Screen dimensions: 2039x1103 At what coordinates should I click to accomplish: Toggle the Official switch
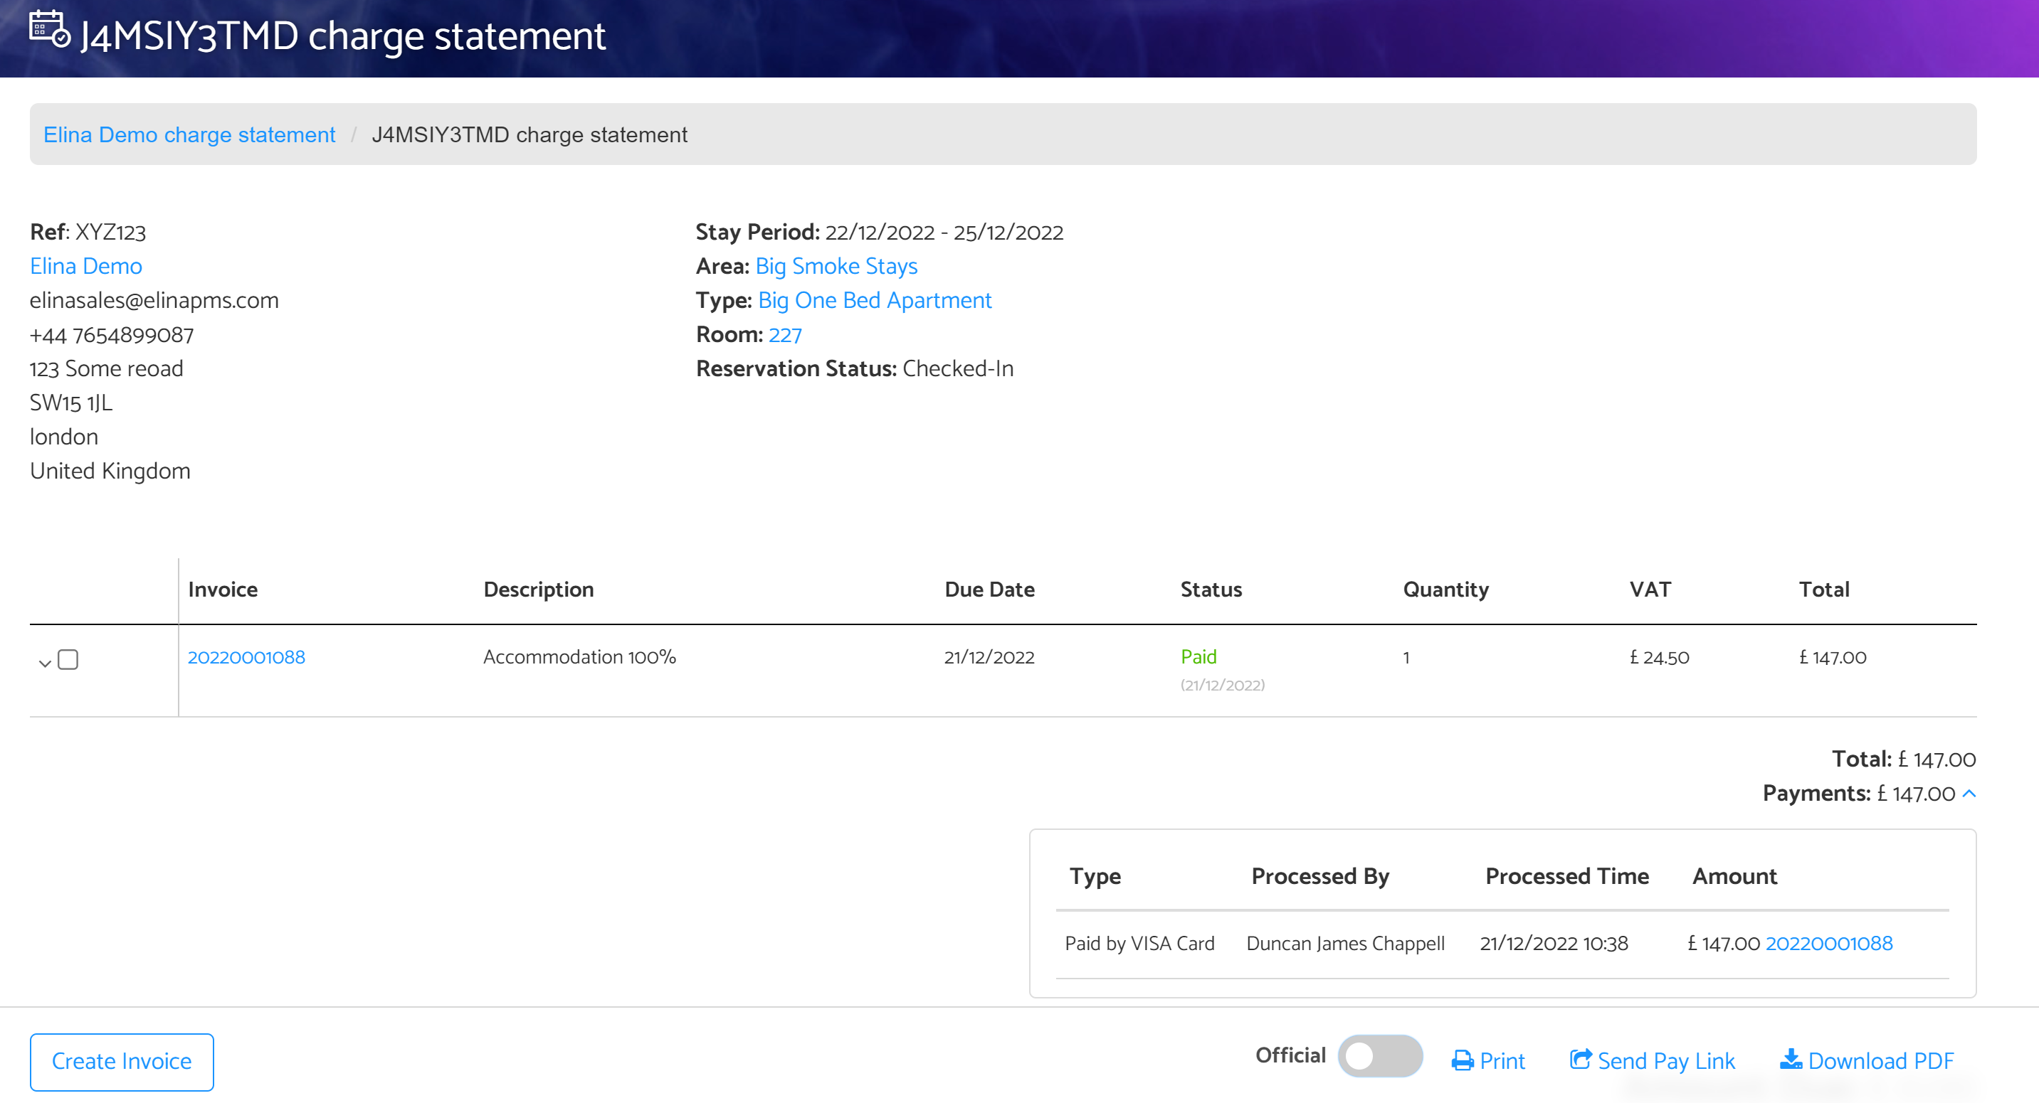(x=1380, y=1055)
